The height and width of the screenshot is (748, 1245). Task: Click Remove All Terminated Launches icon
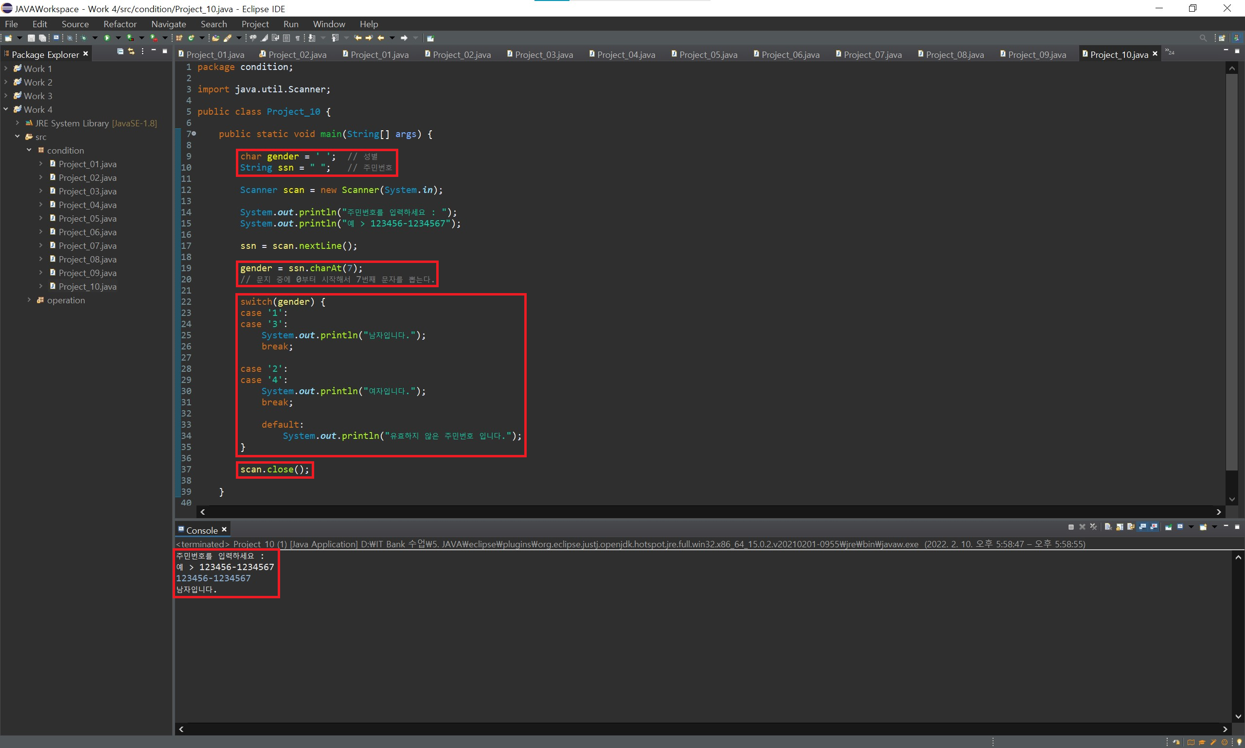coord(1093,527)
